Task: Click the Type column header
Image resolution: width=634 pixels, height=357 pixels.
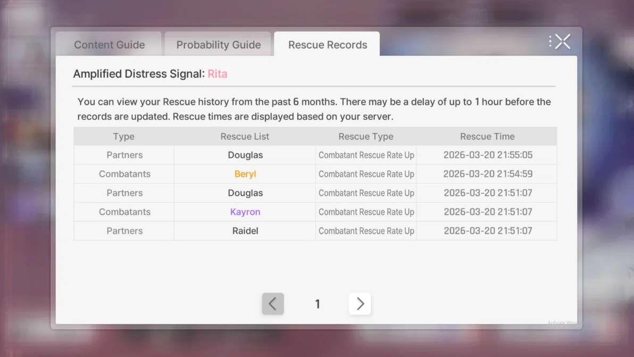Action: pos(124,136)
